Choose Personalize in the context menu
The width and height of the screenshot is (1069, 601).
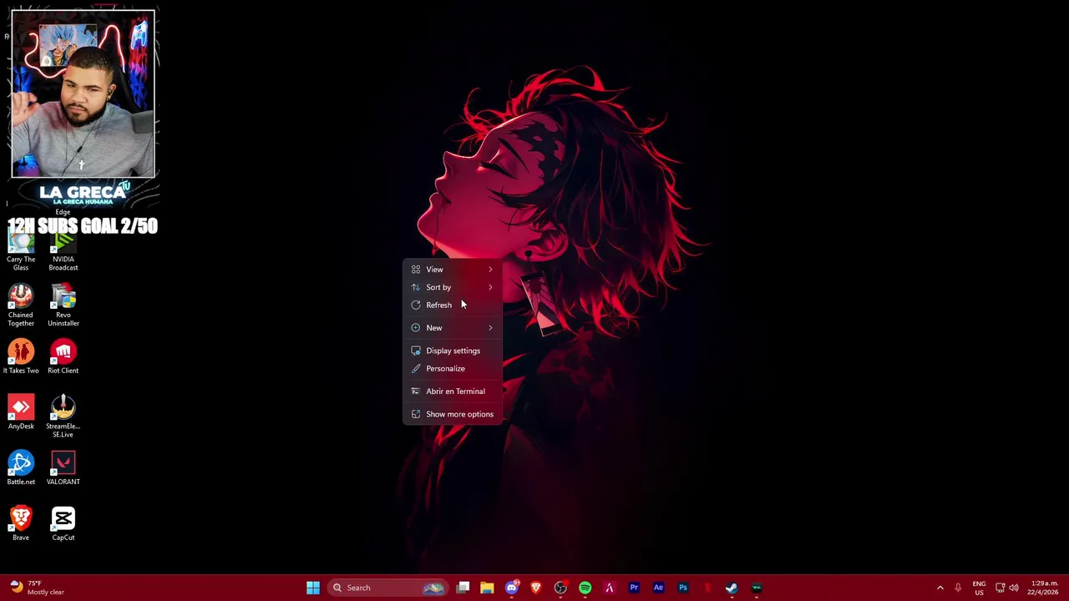click(x=453, y=368)
